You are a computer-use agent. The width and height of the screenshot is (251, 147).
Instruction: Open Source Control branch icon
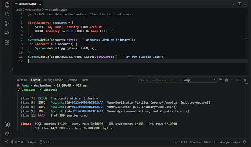7,24
